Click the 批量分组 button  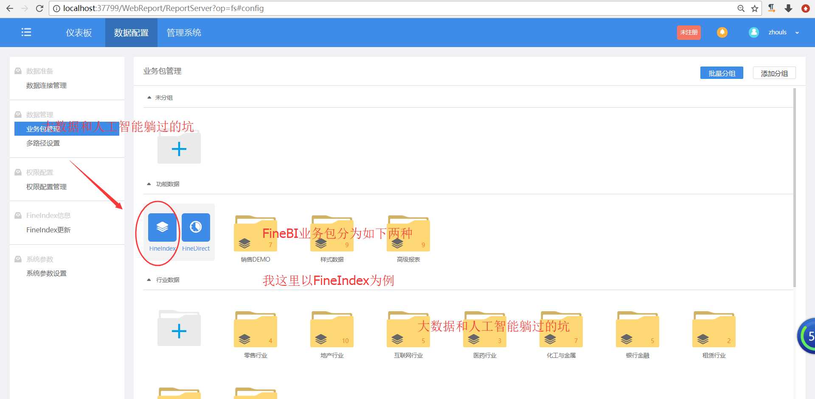(x=722, y=73)
